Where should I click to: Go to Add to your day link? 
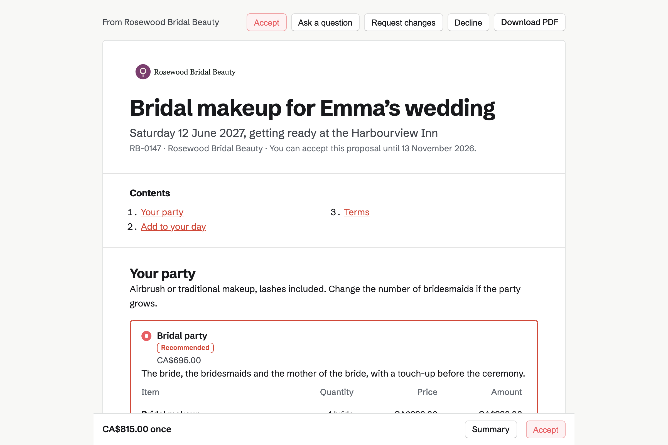173,226
